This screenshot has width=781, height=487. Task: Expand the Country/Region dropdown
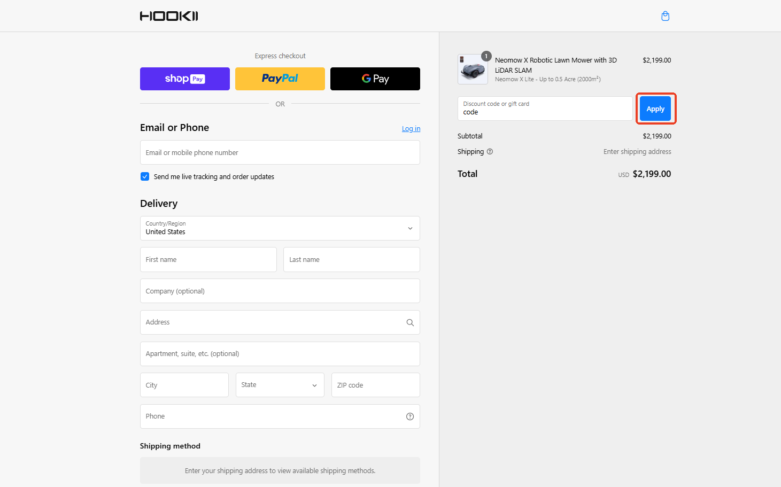pyautogui.click(x=280, y=228)
